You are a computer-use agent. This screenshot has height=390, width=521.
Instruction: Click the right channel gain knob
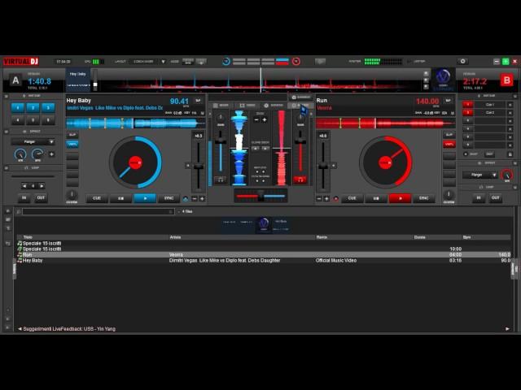pyautogui.click(x=300, y=118)
